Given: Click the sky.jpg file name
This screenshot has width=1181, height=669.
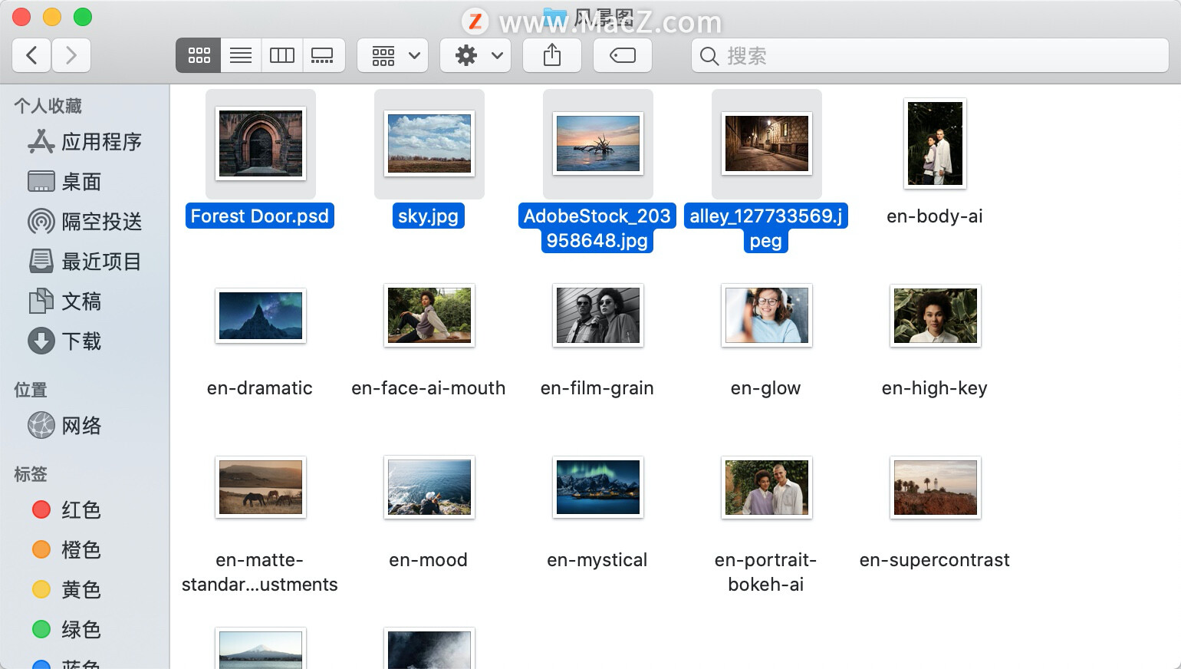Looking at the screenshot, I should [428, 216].
